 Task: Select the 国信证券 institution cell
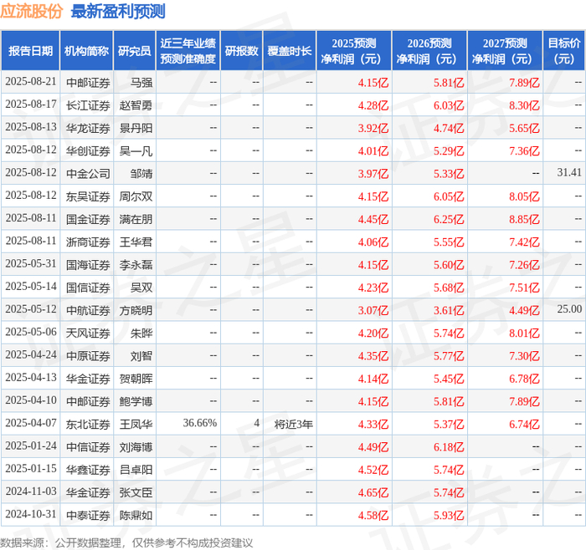(x=88, y=288)
